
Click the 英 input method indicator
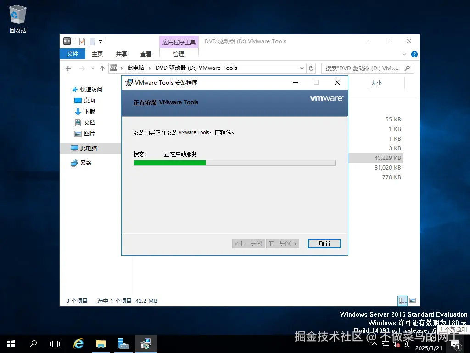pos(407,344)
